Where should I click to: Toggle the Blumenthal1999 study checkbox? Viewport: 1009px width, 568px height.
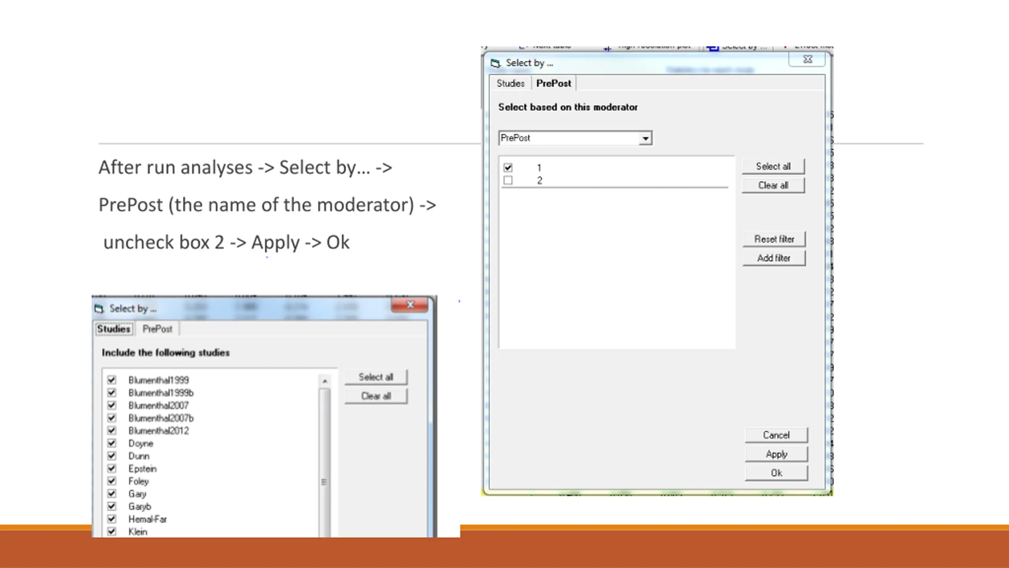pyautogui.click(x=112, y=380)
